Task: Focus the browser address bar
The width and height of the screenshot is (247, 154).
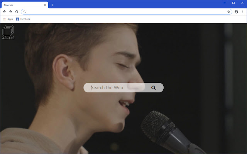Action: pyautogui.click(x=127, y=12)
